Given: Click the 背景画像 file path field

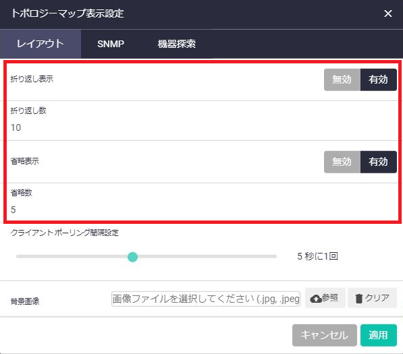Looking at the screenshot, I should (x=206, y=299).
